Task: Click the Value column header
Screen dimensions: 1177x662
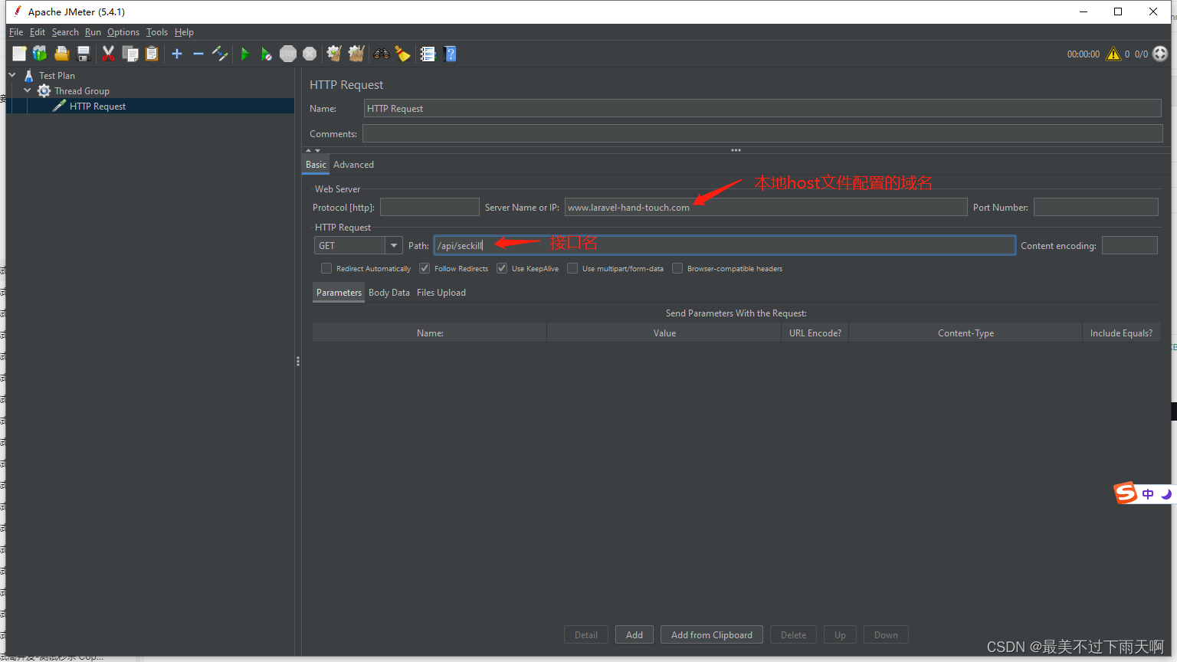Action: pyautogui.click(x=664, y=333)
